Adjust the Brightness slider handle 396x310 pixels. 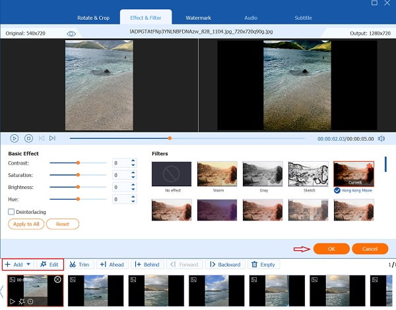pos(78,187)
